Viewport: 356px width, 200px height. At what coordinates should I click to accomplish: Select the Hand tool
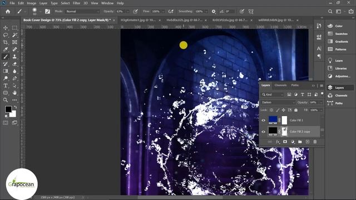(x=14, y=93)
